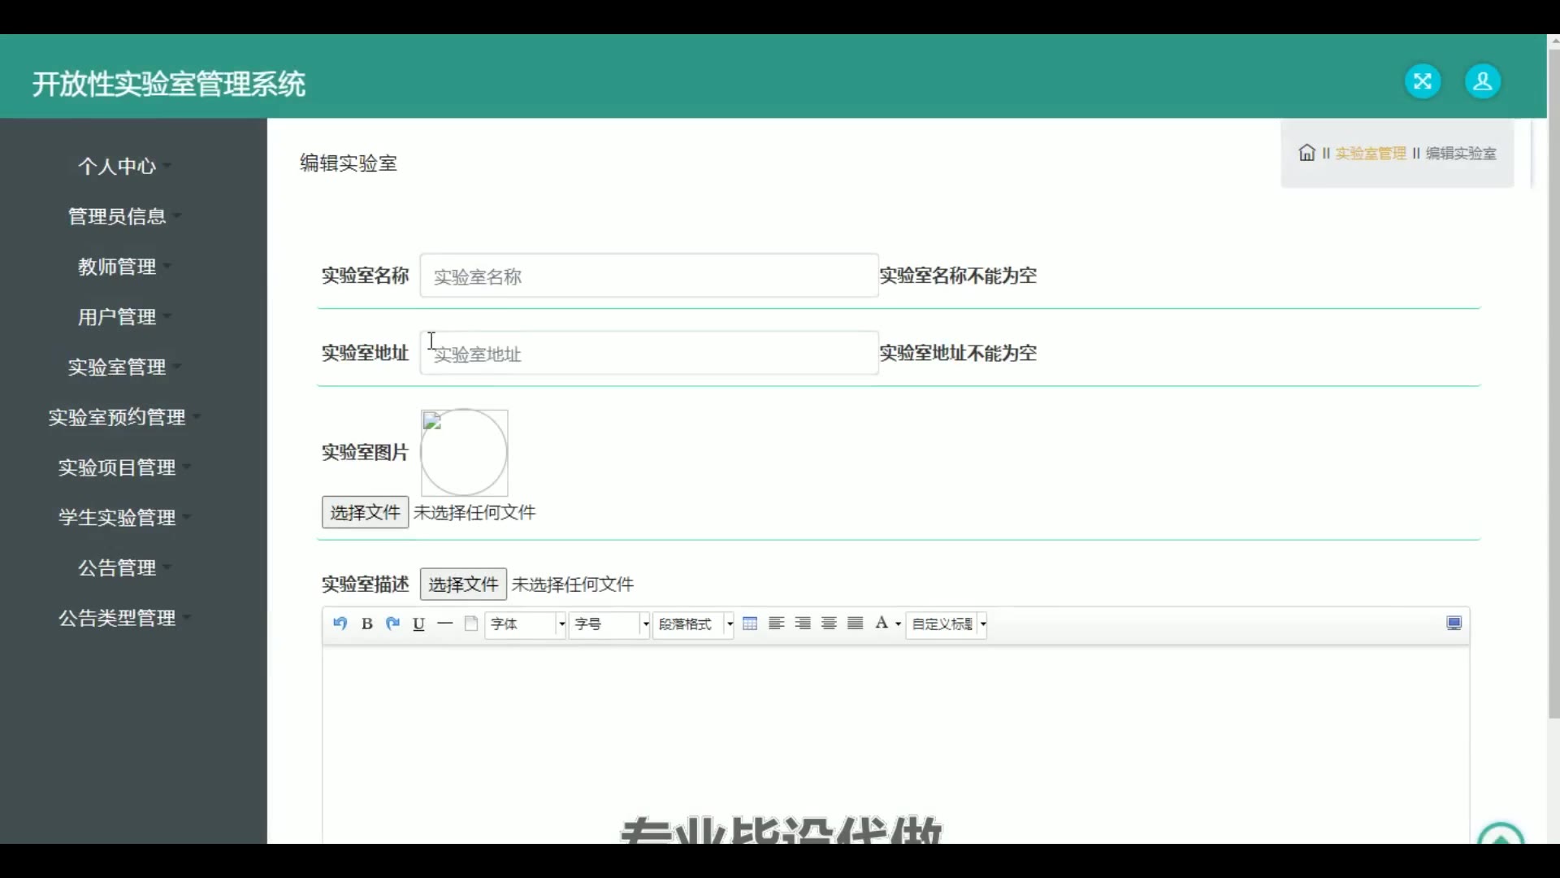This screenshot has width=1560, height=878.
Task: Align text left in editor toolbar
Action: (776, 624)
